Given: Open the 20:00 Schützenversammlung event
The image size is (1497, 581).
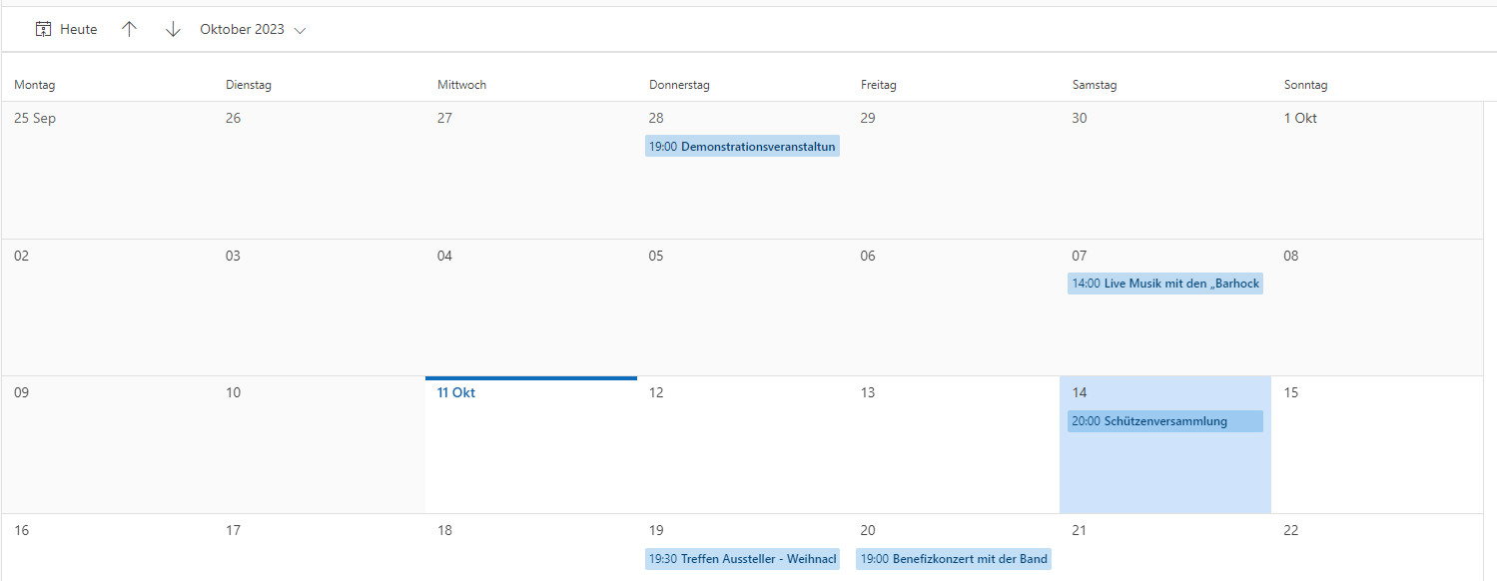Looking at the screenshot, I should [1165, 421].
